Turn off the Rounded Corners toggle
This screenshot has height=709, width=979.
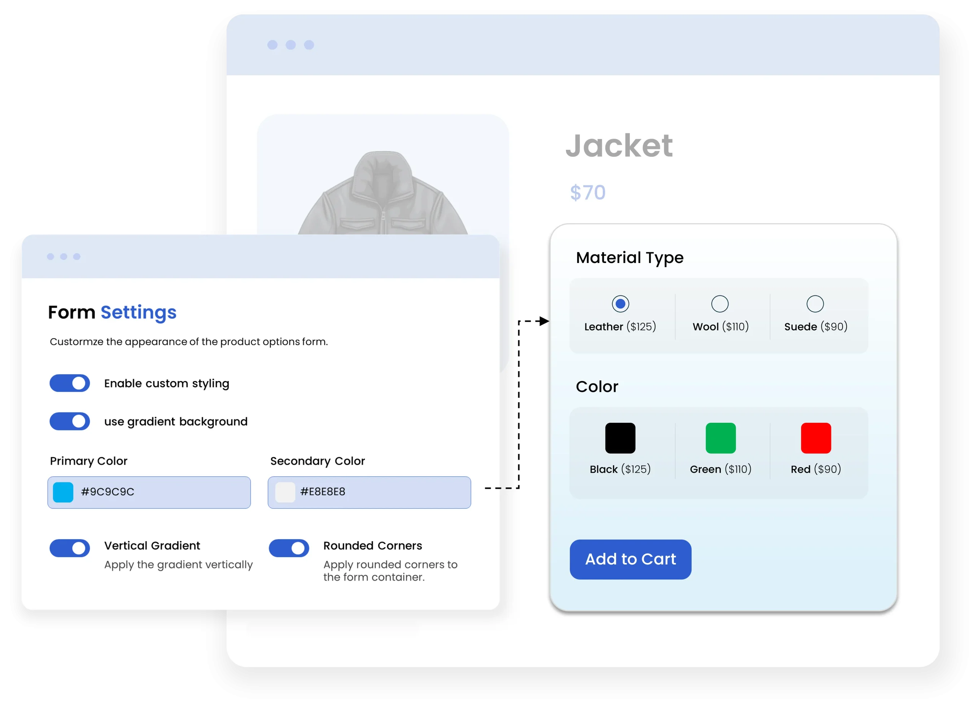(289, 548)
